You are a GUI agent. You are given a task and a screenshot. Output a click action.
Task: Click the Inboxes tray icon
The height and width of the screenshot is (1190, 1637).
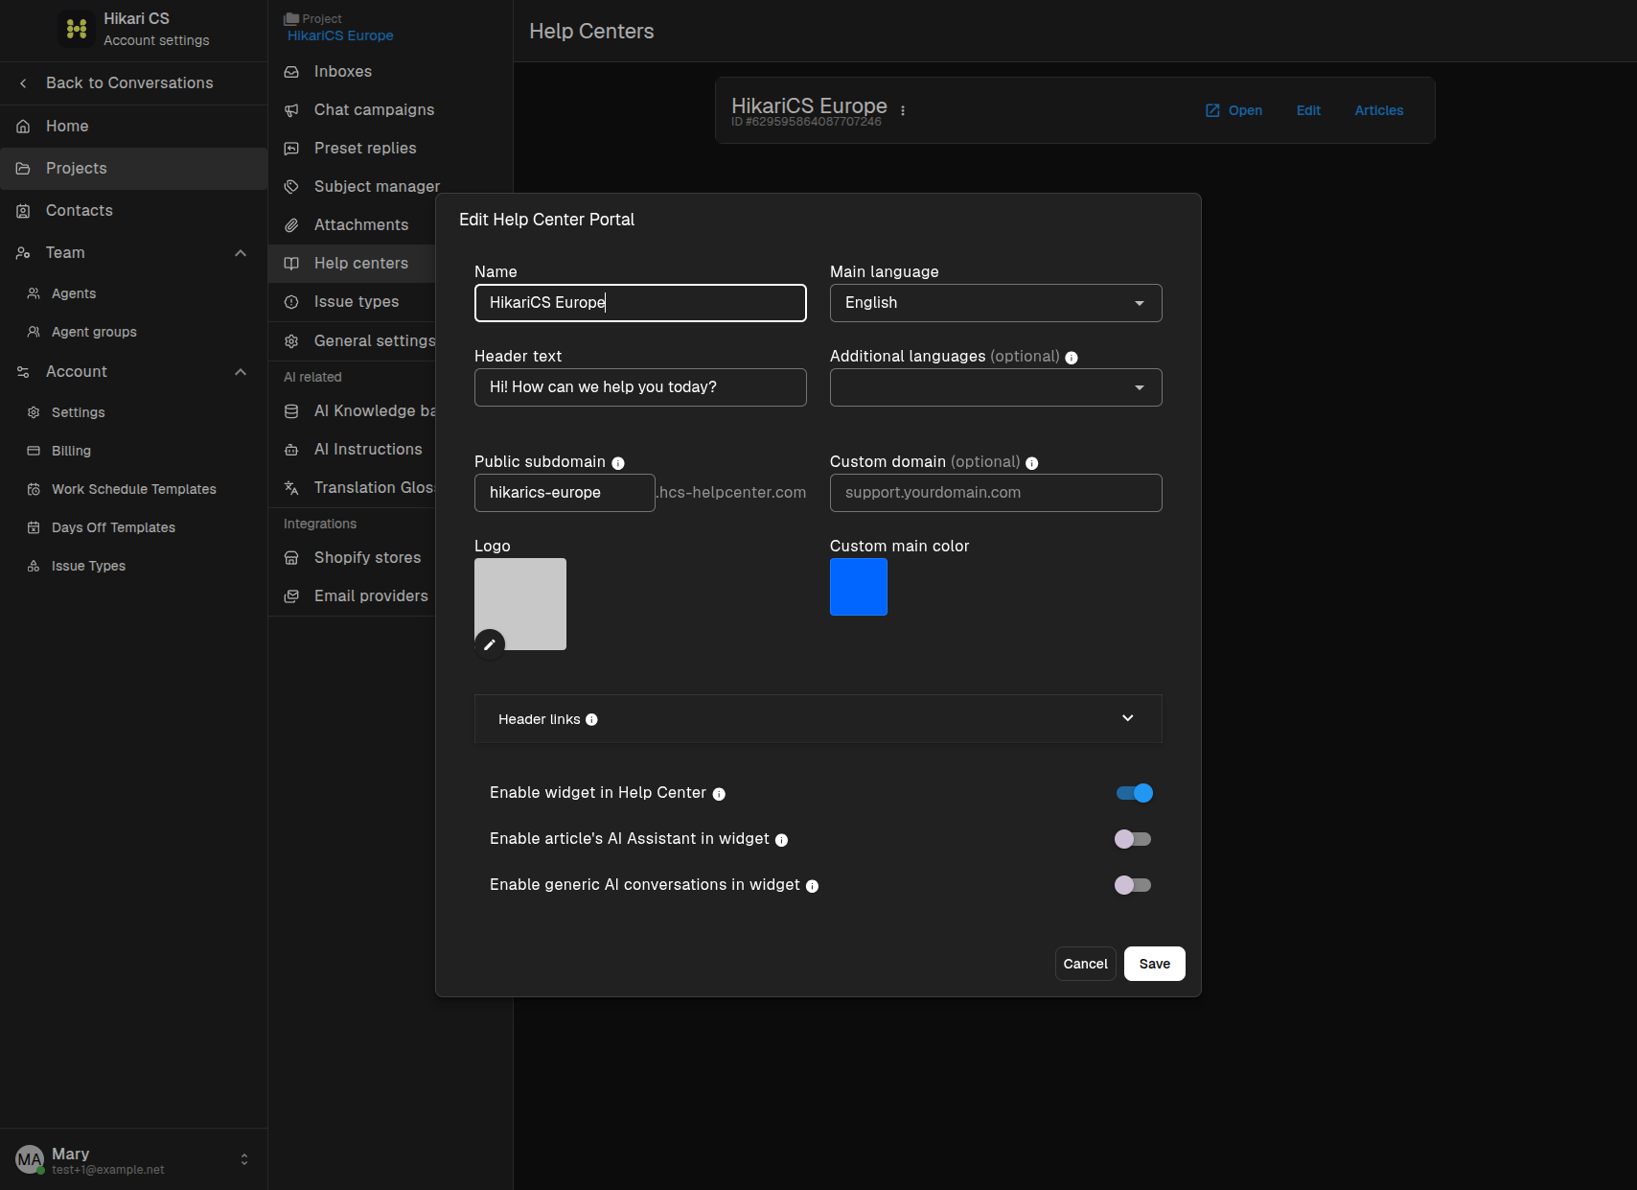click(x=291, y=72)
